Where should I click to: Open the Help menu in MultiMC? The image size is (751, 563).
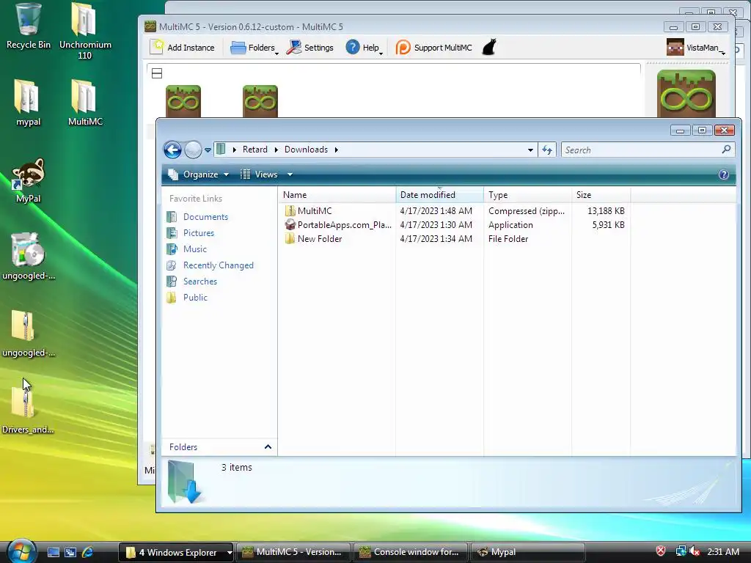click(x=364, y=48)
